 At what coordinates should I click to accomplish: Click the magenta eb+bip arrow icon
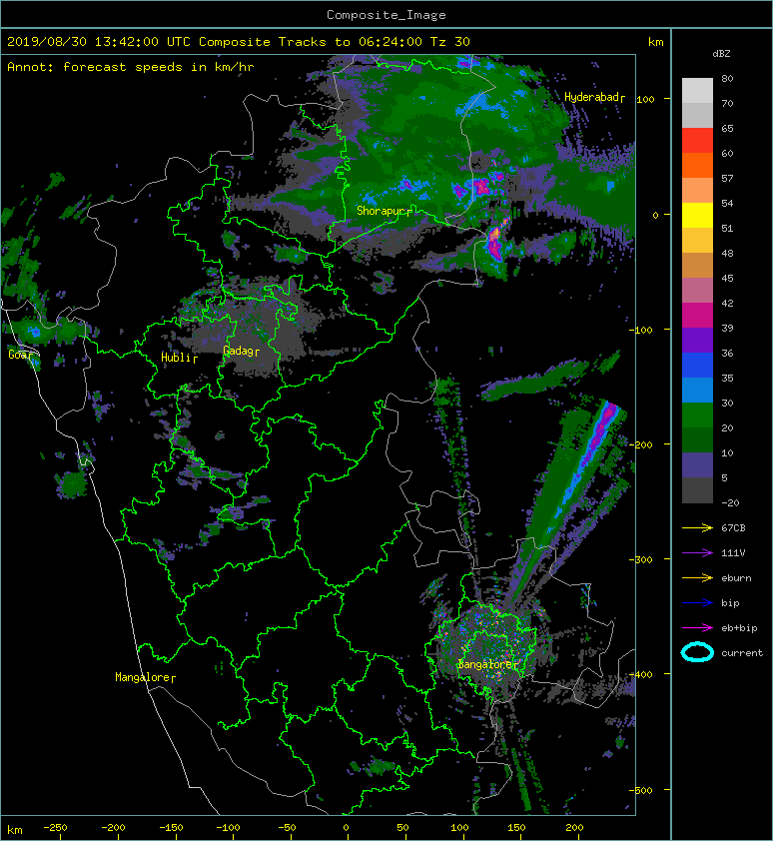(x=697, y=627)
